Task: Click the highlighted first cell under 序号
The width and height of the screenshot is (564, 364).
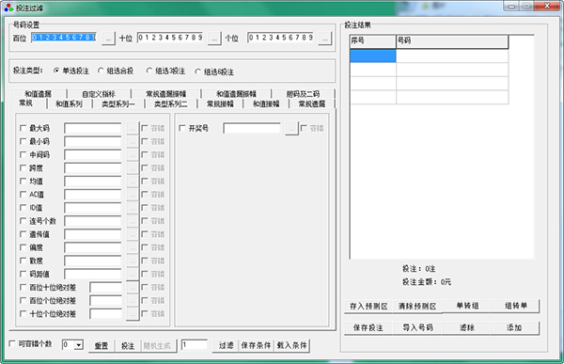Action: (373, 55)
